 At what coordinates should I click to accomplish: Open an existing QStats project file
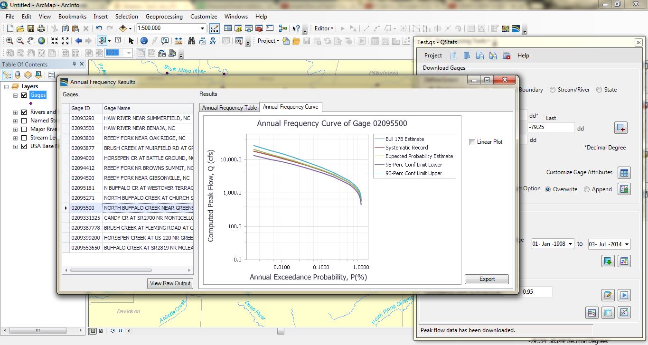pyautogui.click(x=466, y=56)
